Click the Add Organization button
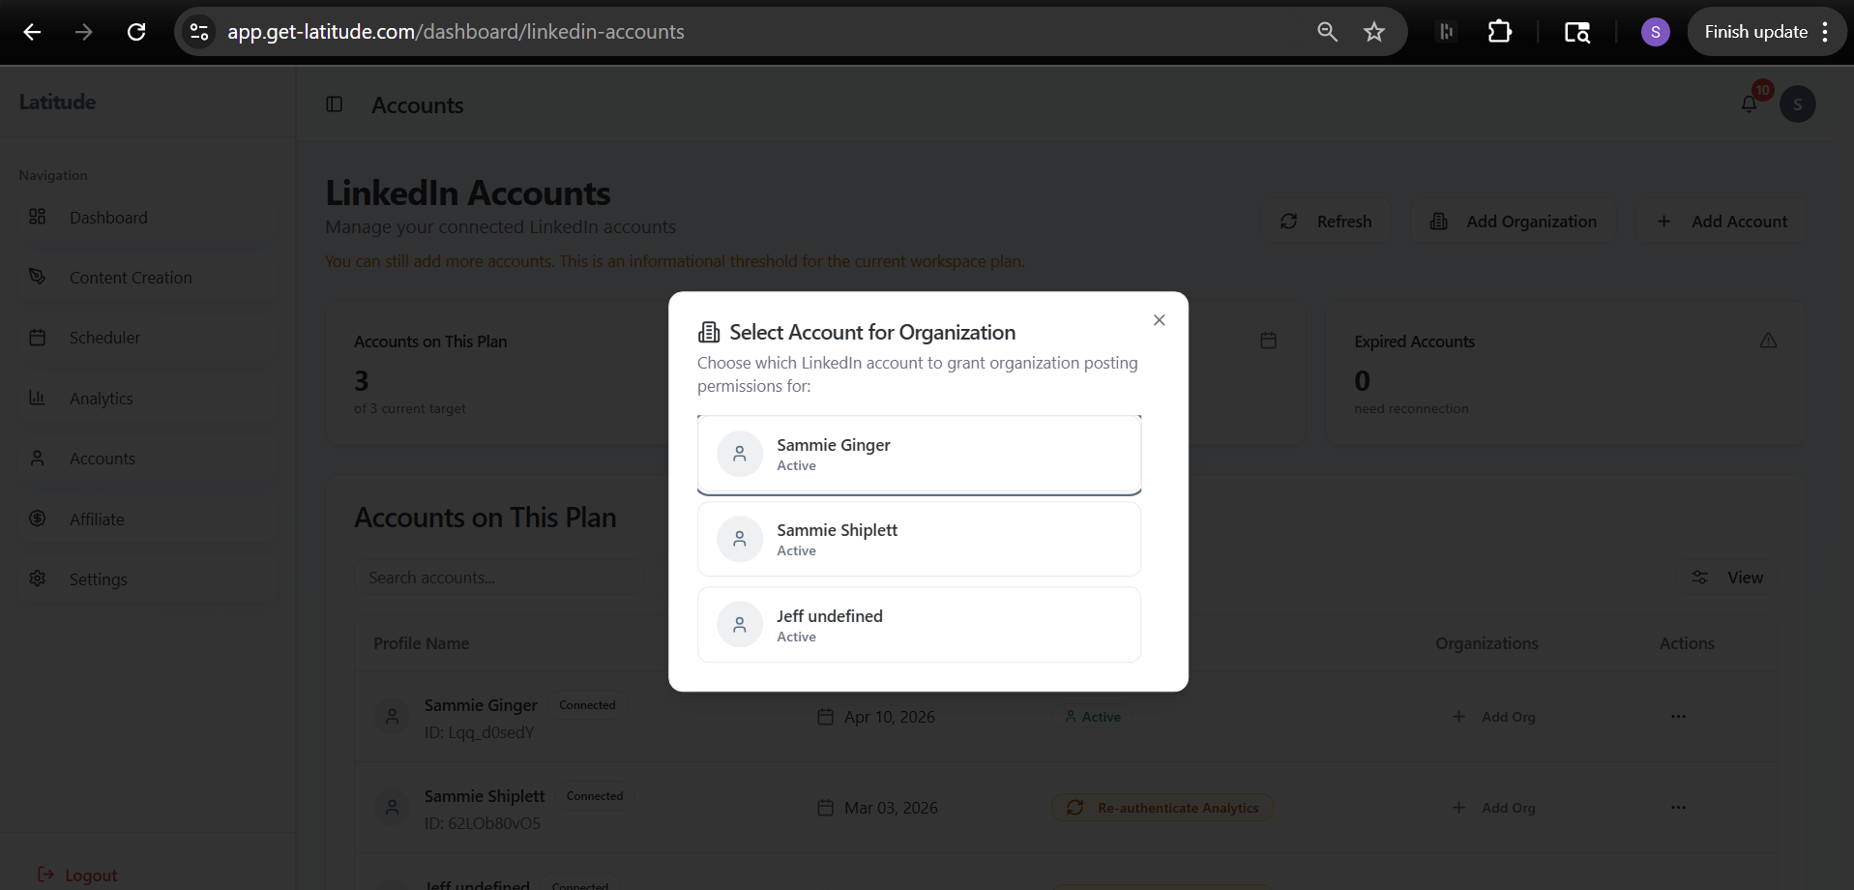The height and width of the screenshot is (890, 1854). [1513, 222]
